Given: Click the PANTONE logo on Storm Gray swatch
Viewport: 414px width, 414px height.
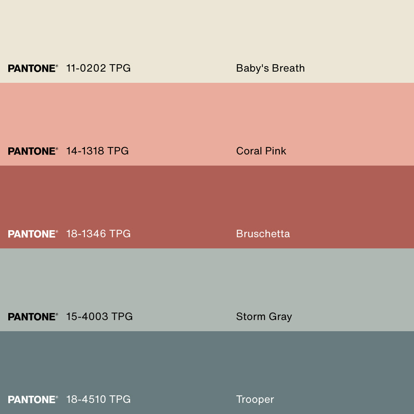Looking at the screenshot, I should (x=33, y=317).
